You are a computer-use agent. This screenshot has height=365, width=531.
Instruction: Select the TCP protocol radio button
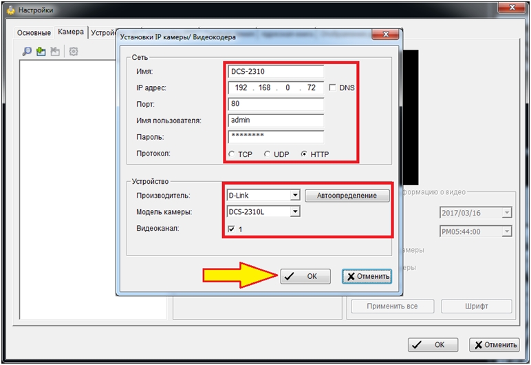pos(232,154)
